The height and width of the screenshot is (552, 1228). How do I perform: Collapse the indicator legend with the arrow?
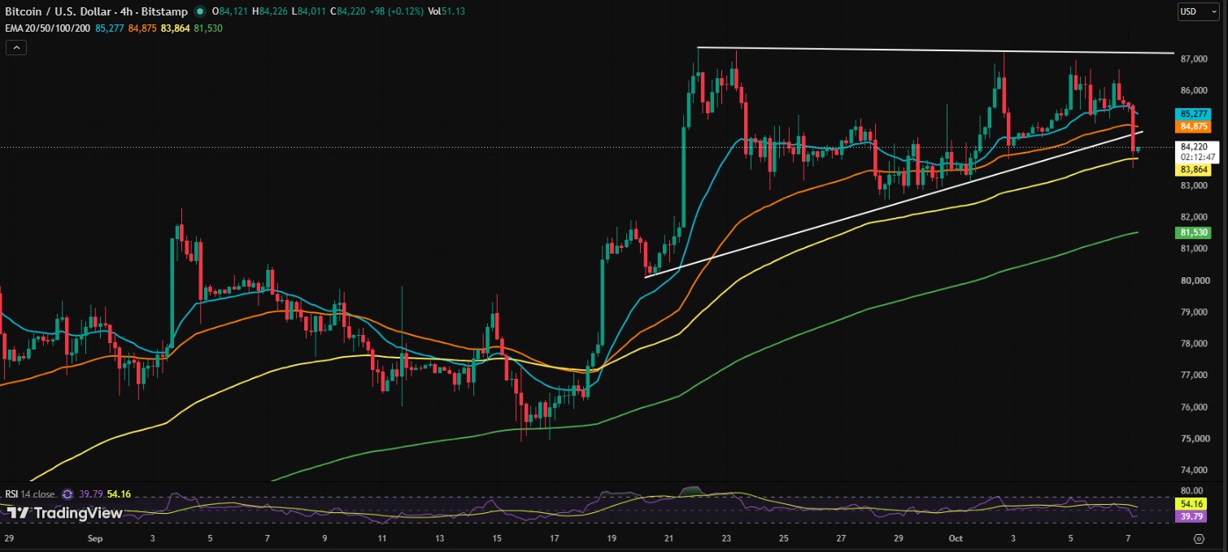click(x=16, y=48)
